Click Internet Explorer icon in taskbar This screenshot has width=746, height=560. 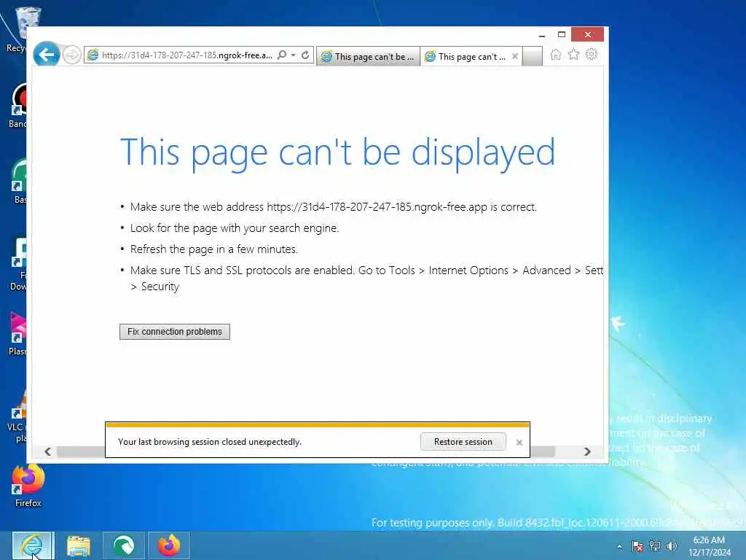(32, 545)
